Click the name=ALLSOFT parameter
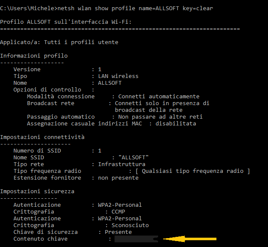Screen dimensions: 268x247 pos(159,8)
